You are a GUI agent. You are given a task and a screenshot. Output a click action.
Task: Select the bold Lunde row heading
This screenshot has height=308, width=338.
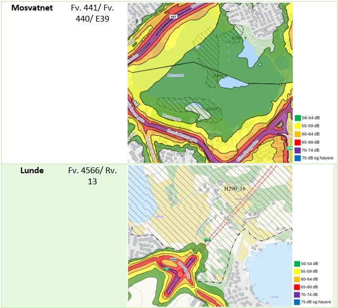(x=32, y=171)
